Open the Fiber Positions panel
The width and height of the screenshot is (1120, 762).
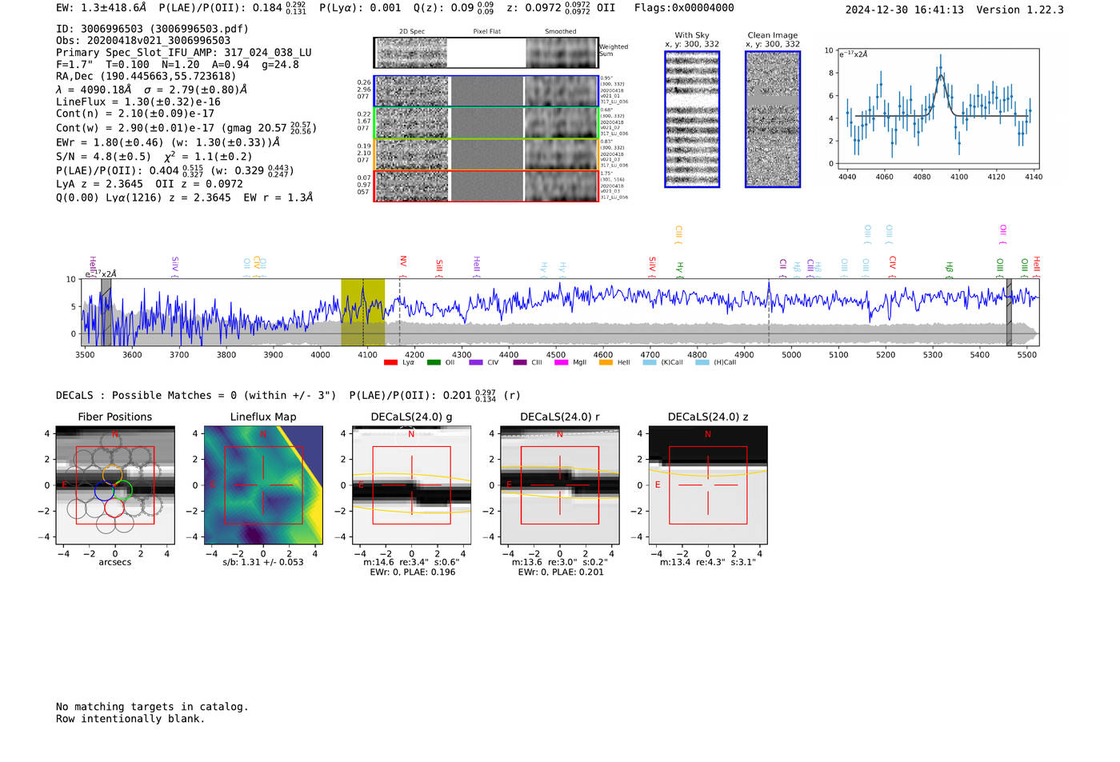pos(115,485)
